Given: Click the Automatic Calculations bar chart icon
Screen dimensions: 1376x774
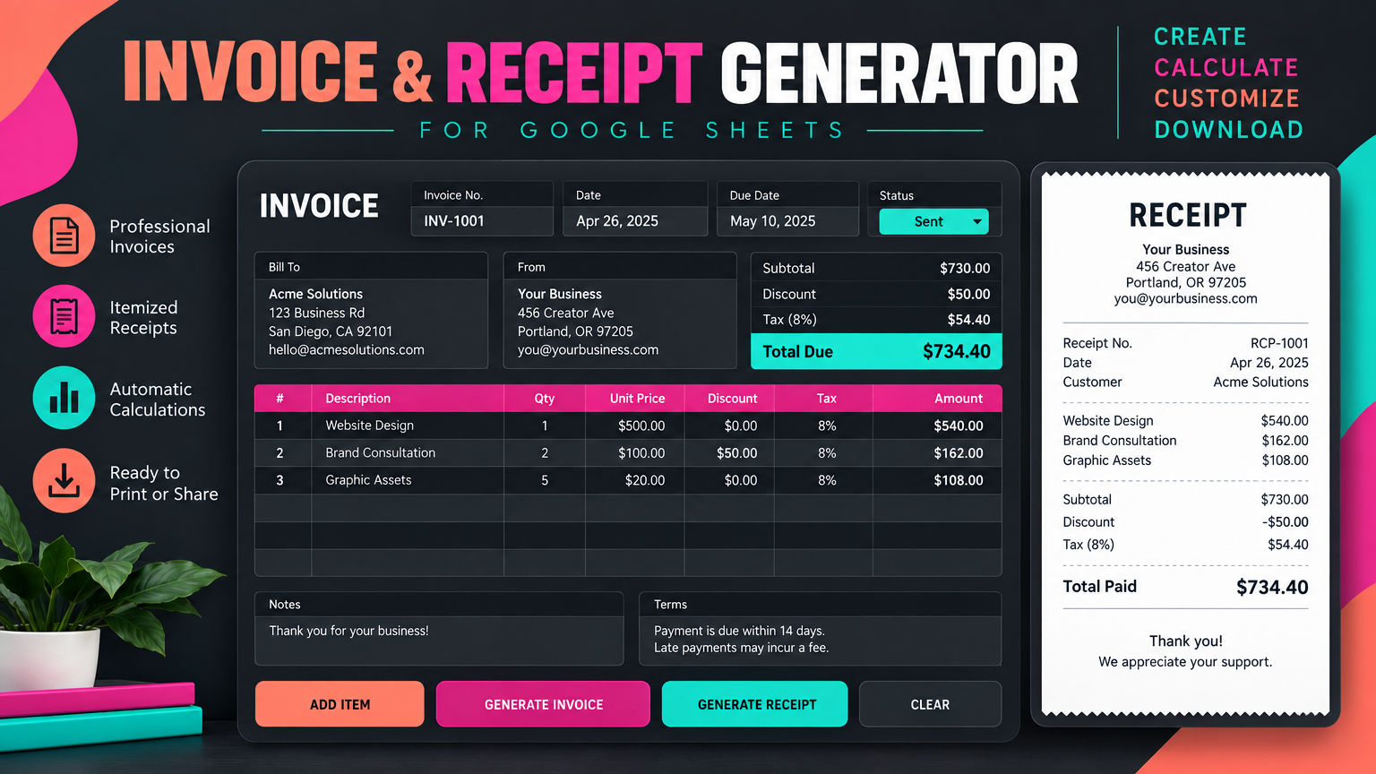Looking at the screenshot, I should (x=64, y=398).
